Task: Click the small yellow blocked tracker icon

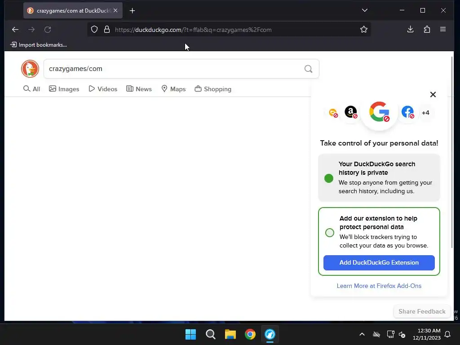Action: [x=333, y=113]
